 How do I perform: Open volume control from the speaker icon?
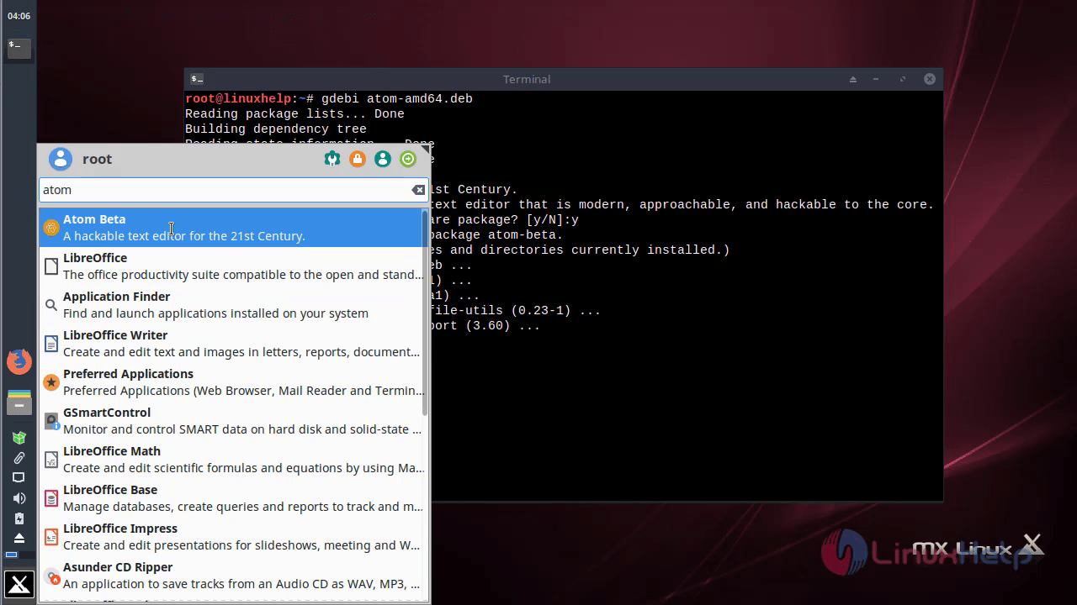19,498
